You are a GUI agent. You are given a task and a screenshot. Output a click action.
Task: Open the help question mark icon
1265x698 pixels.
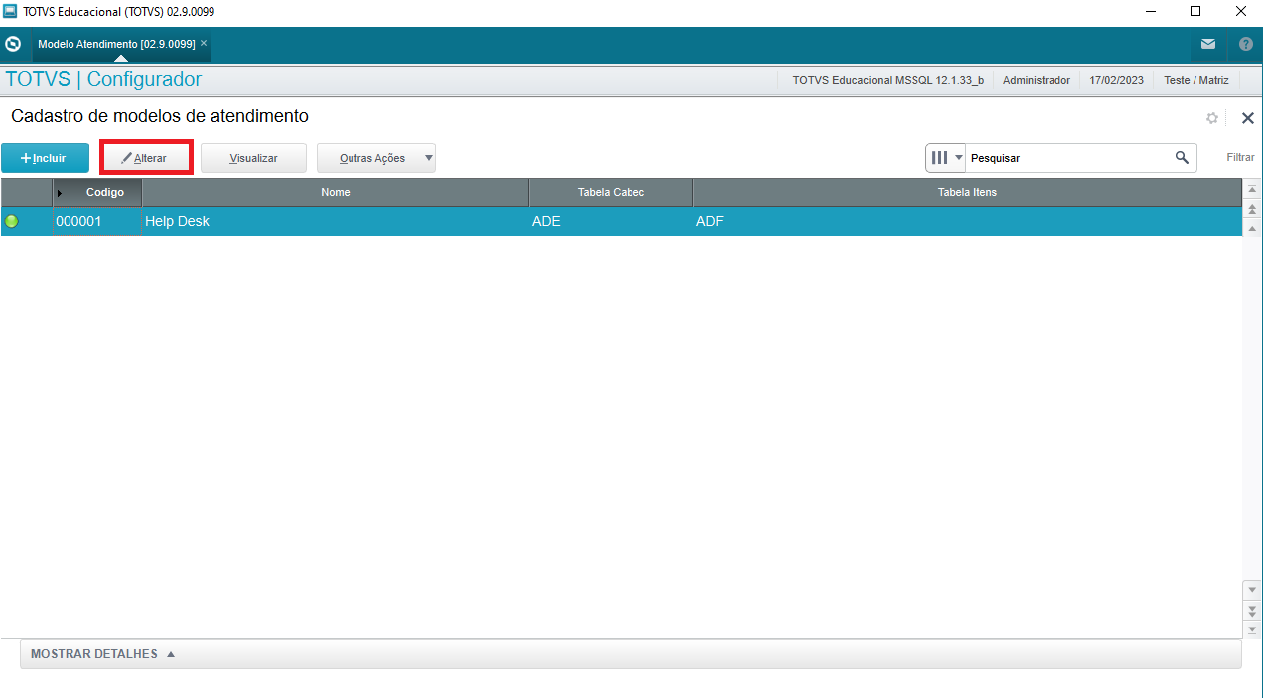coord(1246,44)
